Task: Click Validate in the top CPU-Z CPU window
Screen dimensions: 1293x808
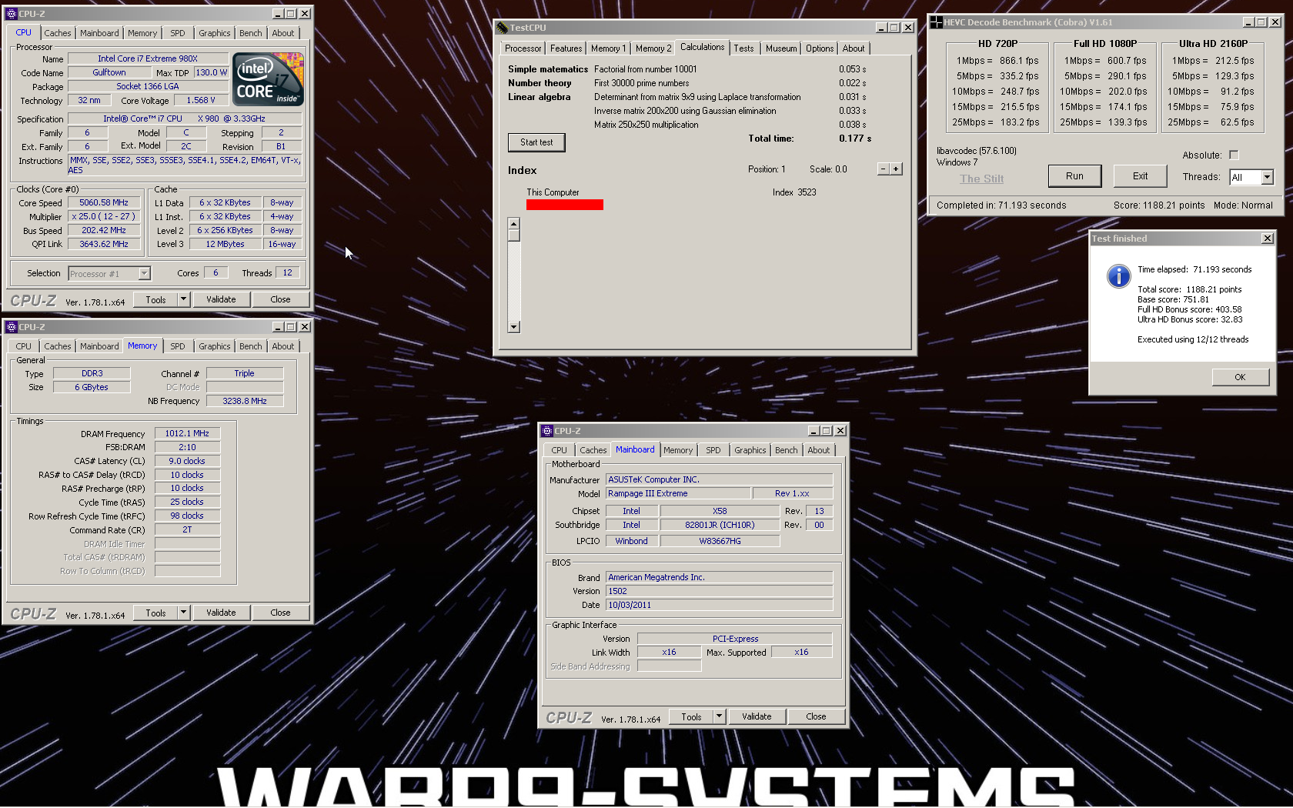Action: coord(221,299)
